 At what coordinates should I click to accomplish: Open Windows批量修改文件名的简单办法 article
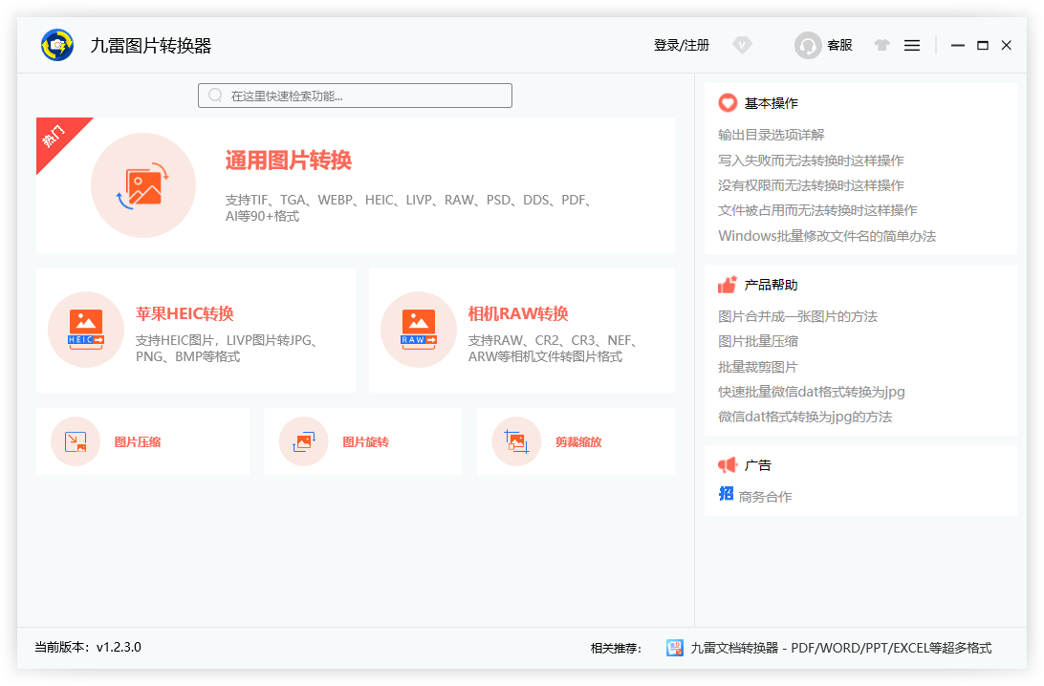pos(826,236)
